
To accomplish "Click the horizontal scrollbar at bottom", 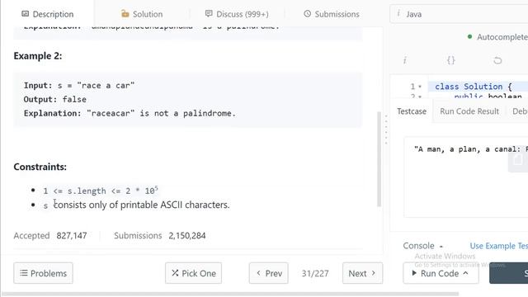I will pos(230,294).
